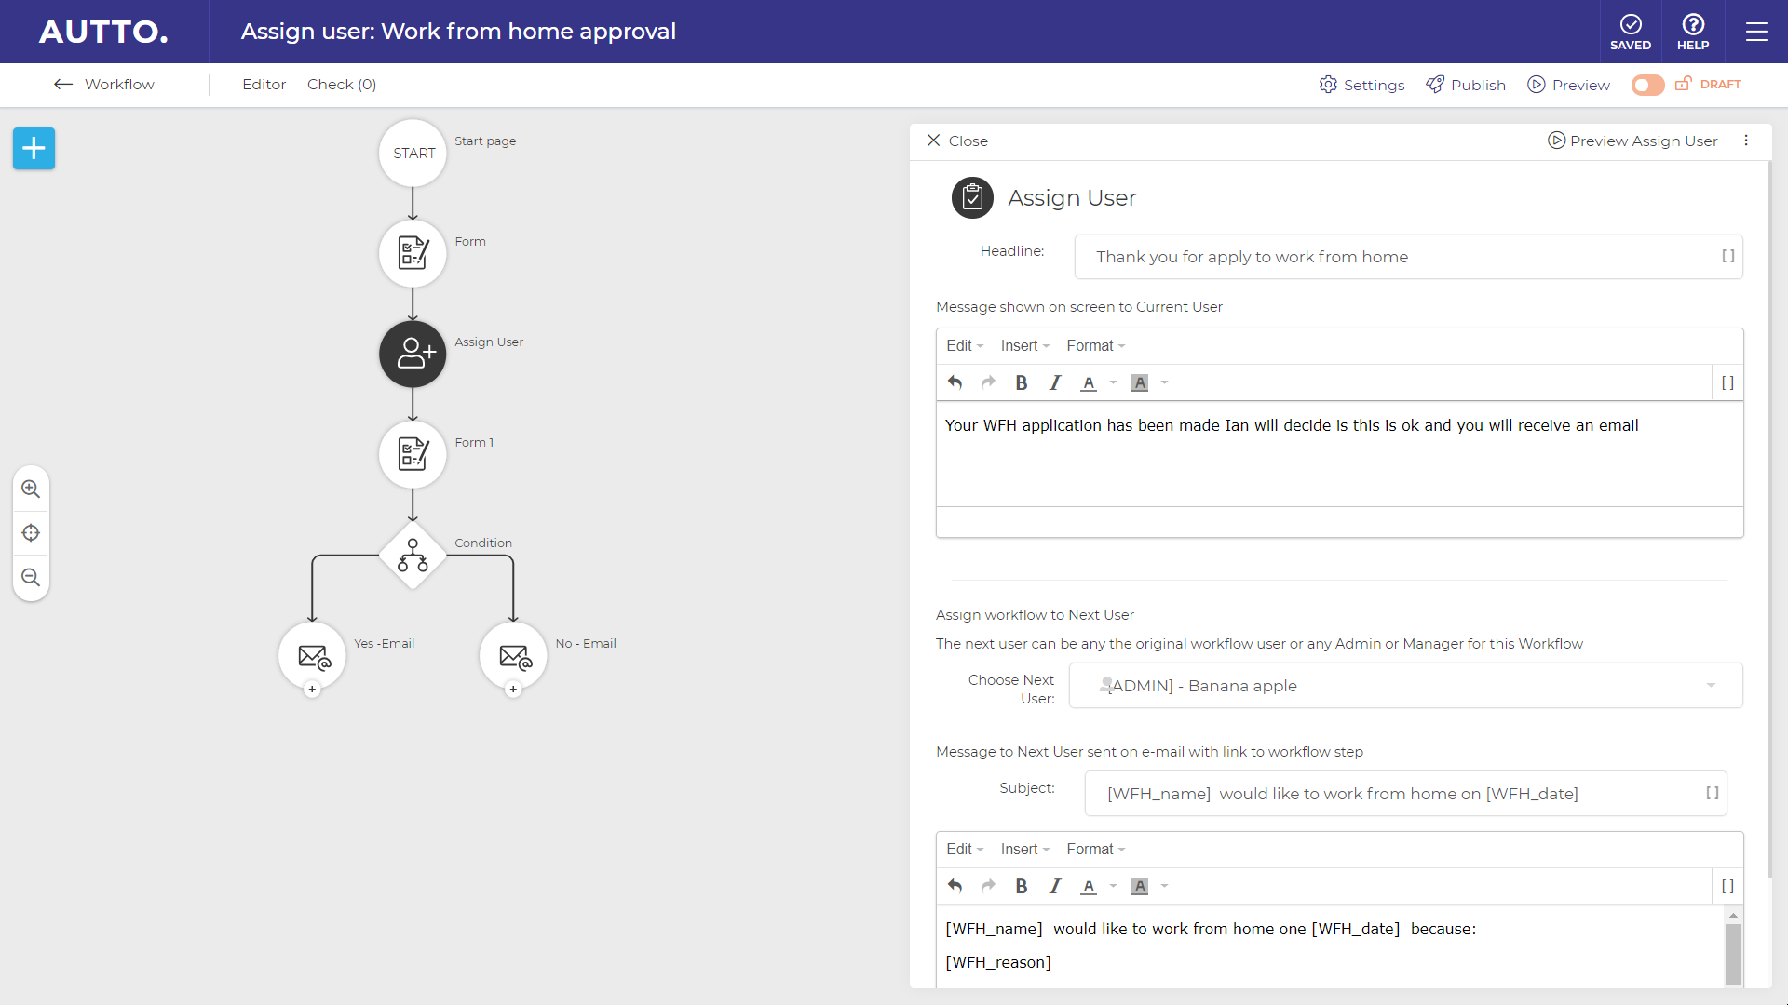1788x1005 pixels.
Task: Zoom out on the workflow canvas
Action: [x=31, y=577]
